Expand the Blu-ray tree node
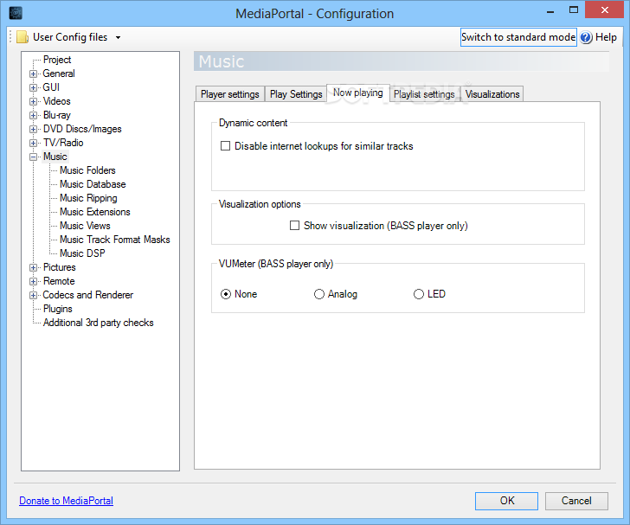 point(34,115)
